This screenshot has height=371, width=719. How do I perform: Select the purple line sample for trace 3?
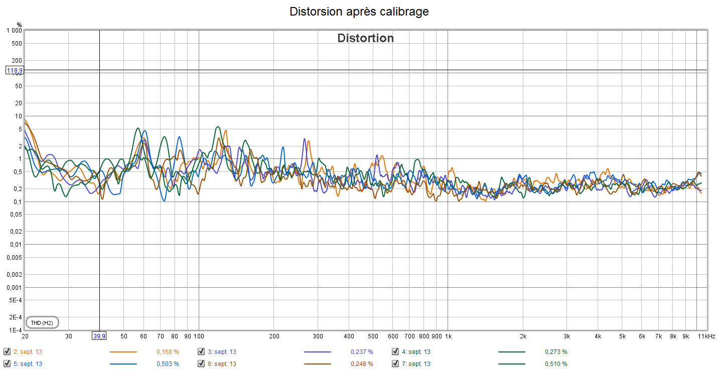[x=317, y=352]
